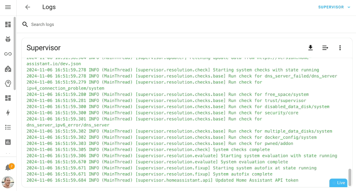The image size is (356, 191).
Task: Open the Logbook list icon in the sidebar
Action: coord(8,127)
